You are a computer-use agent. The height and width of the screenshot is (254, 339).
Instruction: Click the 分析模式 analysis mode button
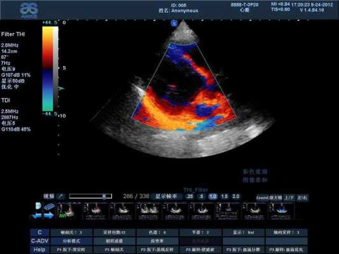point(71,241)
